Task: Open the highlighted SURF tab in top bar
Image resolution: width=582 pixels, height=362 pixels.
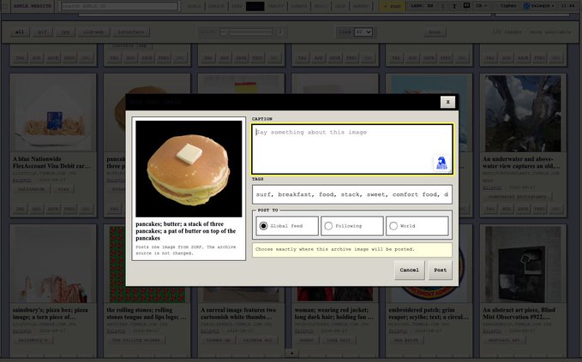Action: click(x=255, y=6)
